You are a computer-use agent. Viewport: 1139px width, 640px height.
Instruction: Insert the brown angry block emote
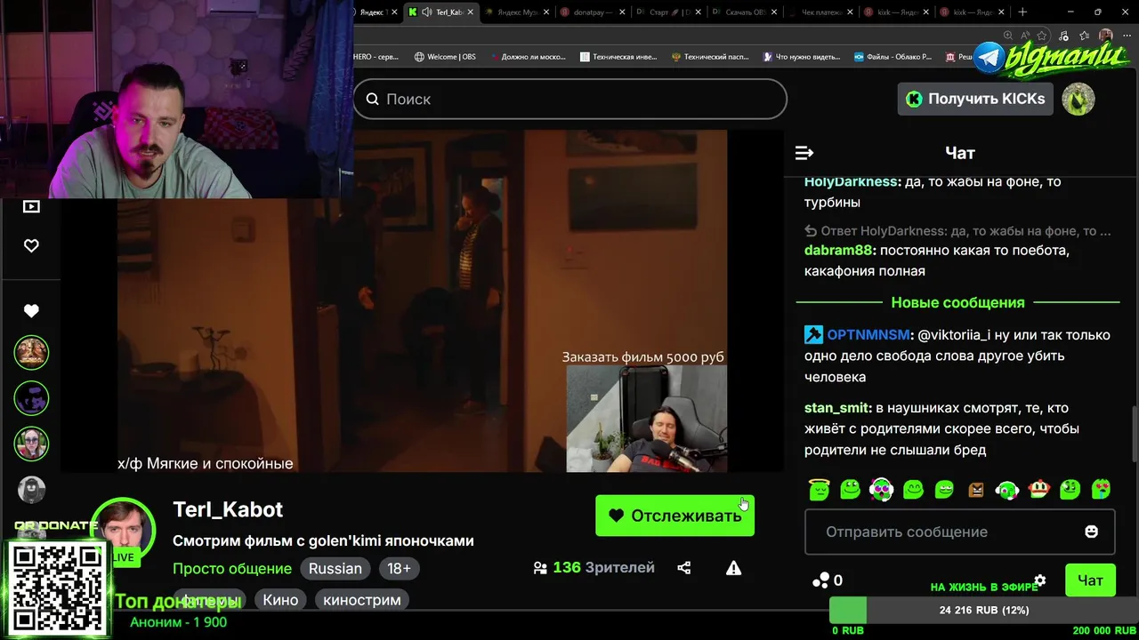[976, 490]
